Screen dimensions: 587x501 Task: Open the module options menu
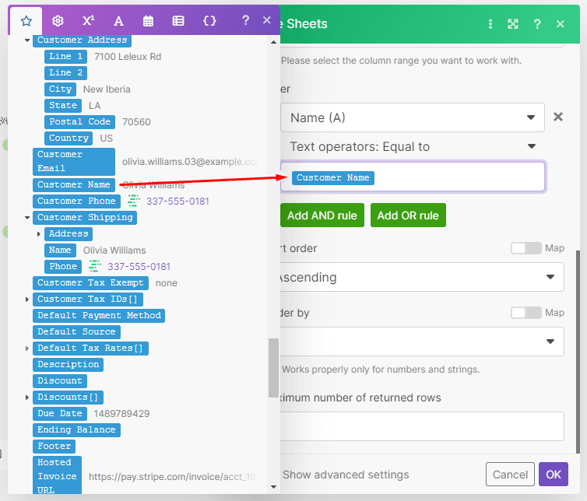[490, 24]
